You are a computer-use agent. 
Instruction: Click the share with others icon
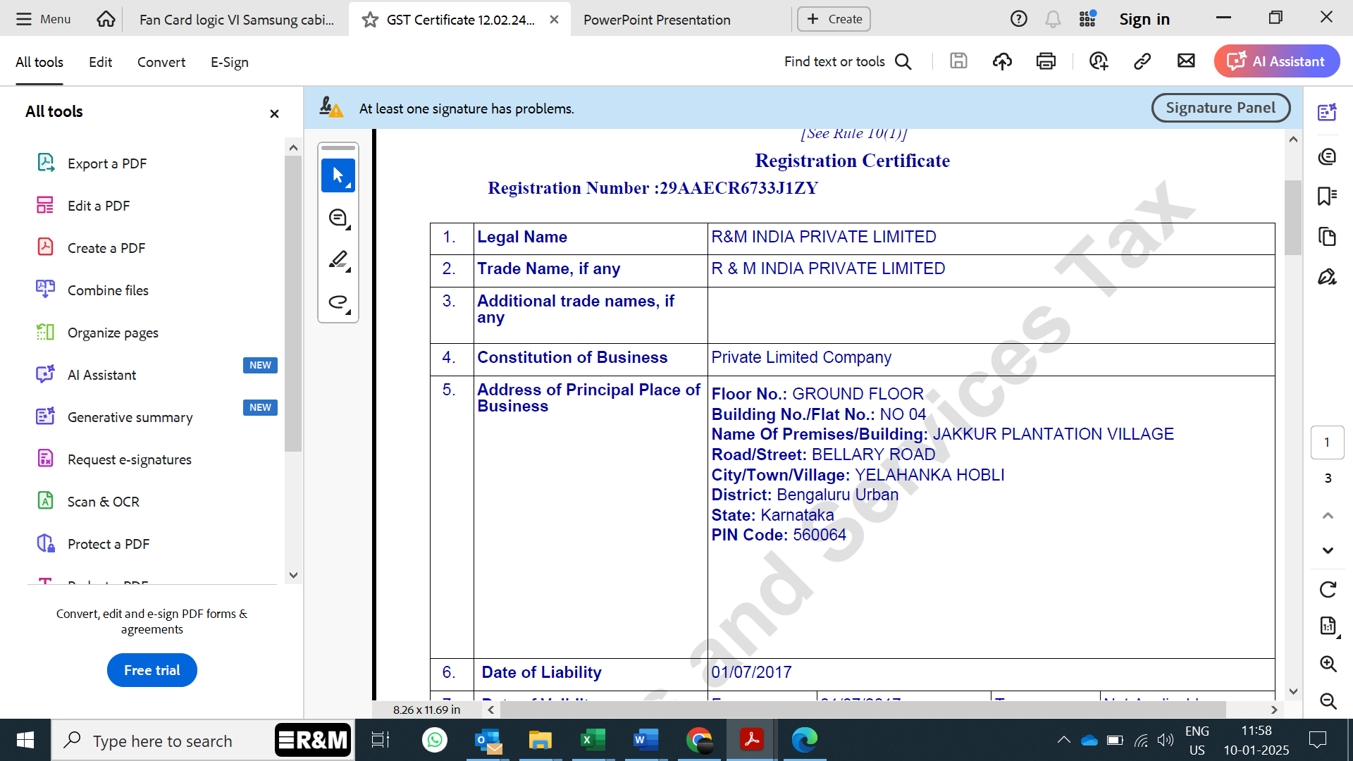tap(1099, 61)
